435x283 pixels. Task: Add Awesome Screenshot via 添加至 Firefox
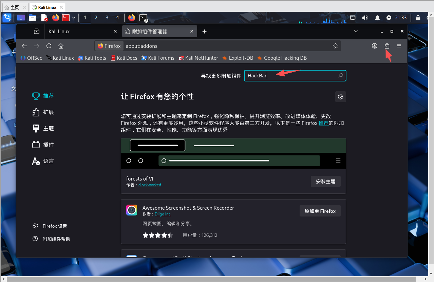tap(320, 211)
